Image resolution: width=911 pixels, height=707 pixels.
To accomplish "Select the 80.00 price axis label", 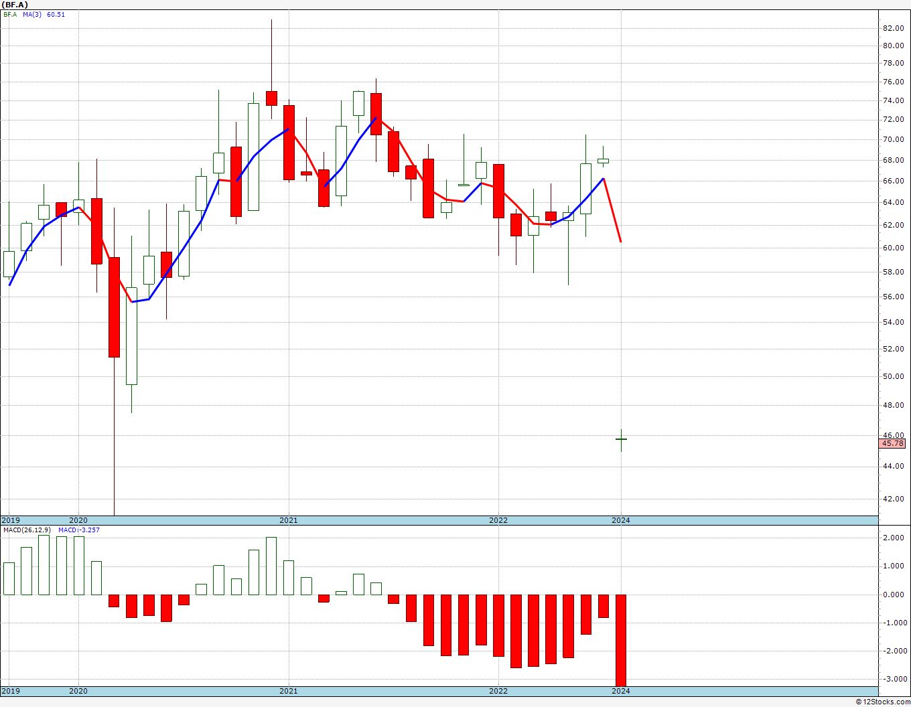I will coord(893,46).
